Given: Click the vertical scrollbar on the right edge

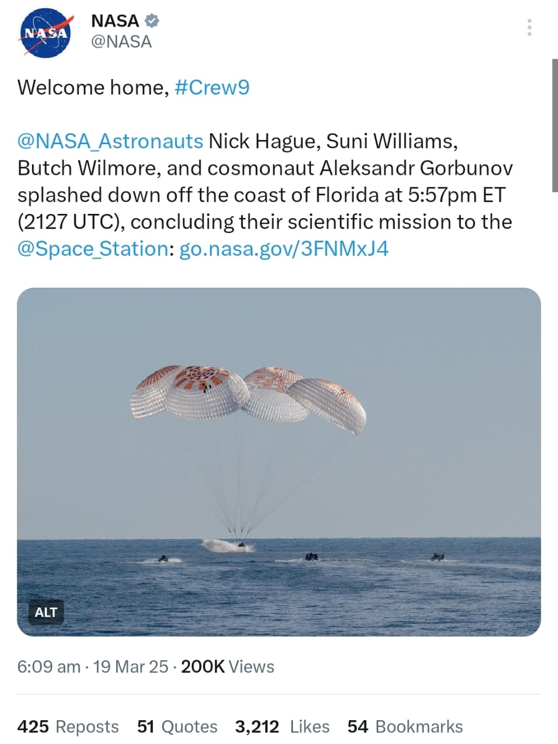Looking at the screenshot, I should coord(555,125).
